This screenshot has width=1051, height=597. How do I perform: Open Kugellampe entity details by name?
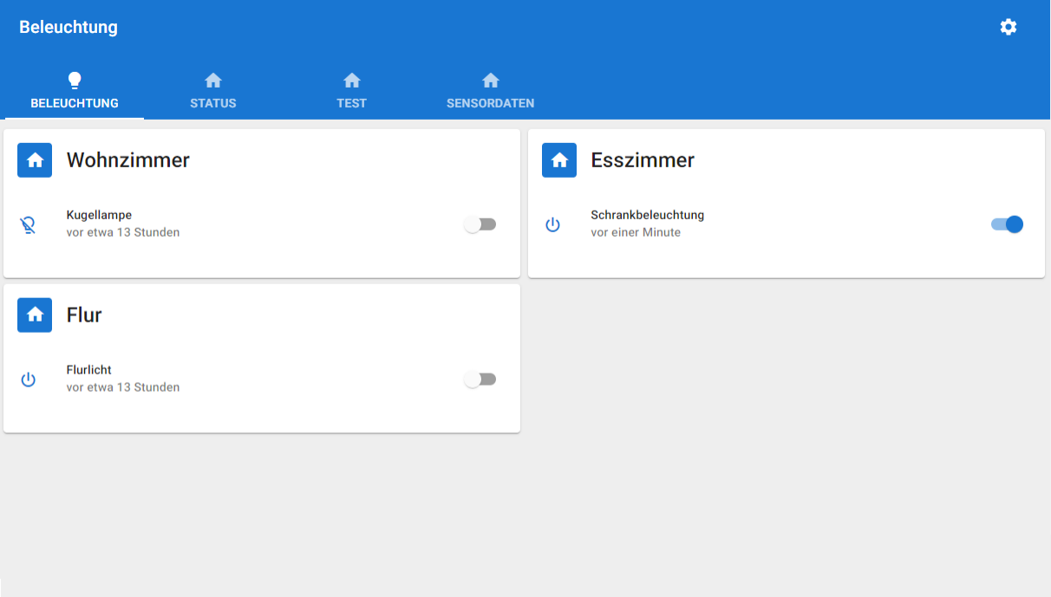tap(99, 215)
